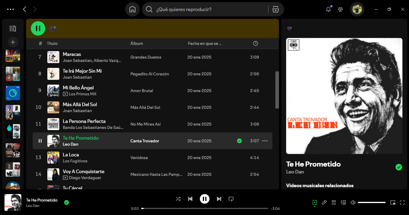Sort by Título column header

pos(52,43)
